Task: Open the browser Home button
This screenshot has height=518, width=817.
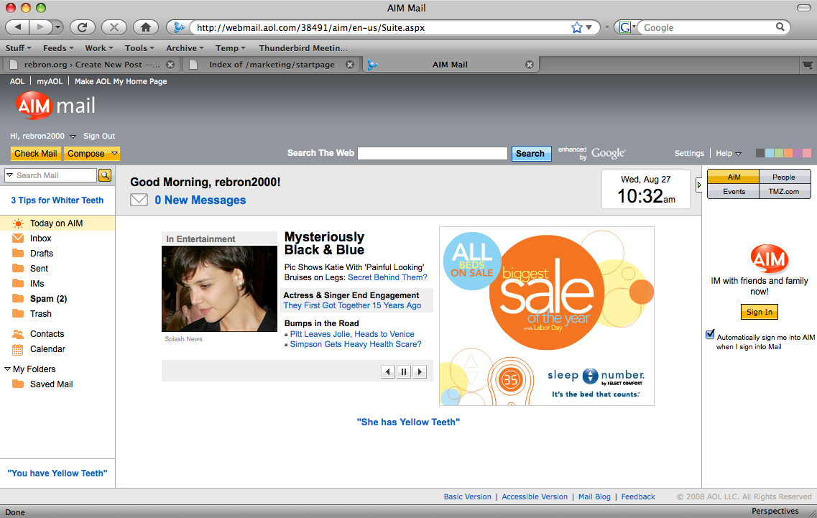Action: coord(146,27)
